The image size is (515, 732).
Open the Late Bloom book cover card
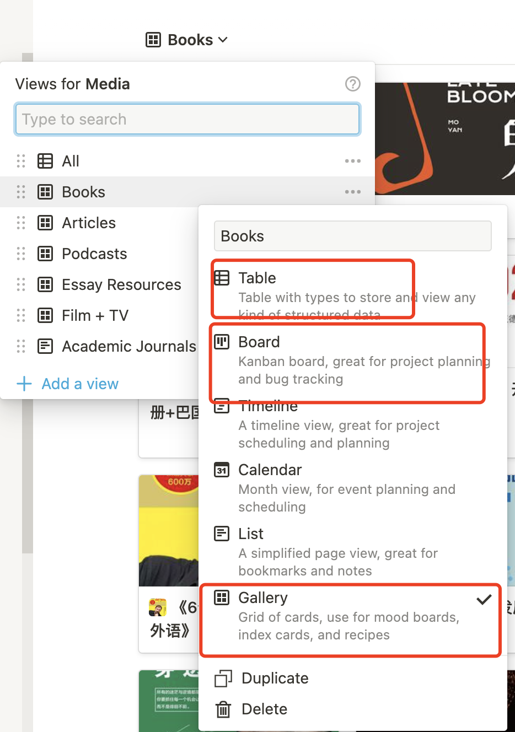coord(444,139)
